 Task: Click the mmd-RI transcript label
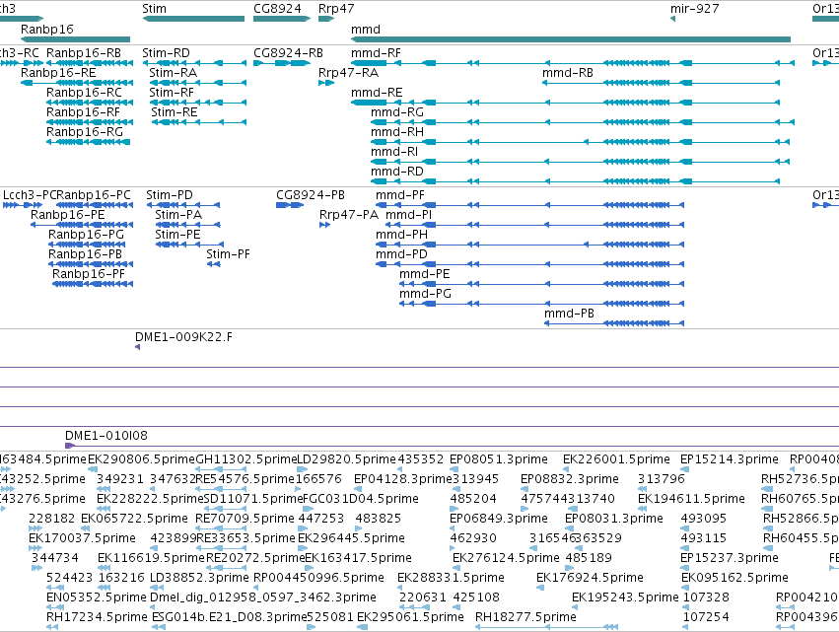[x=394, y=152]
